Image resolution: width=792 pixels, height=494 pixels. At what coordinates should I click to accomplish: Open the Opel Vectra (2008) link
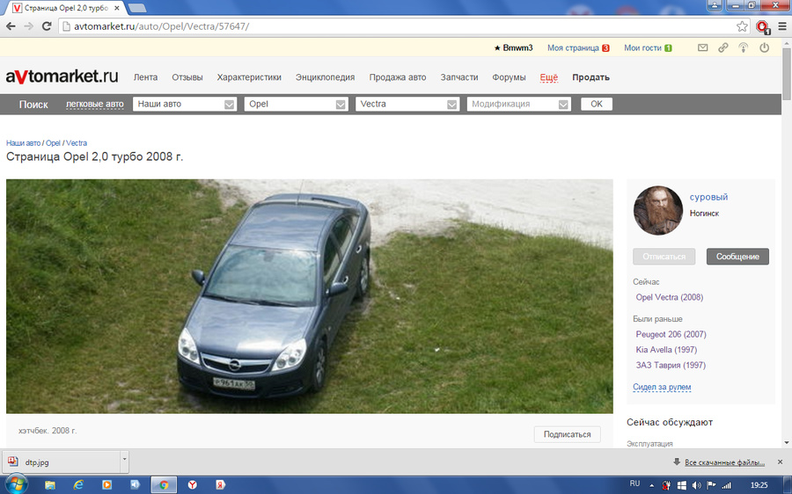(x=670, y=297)
